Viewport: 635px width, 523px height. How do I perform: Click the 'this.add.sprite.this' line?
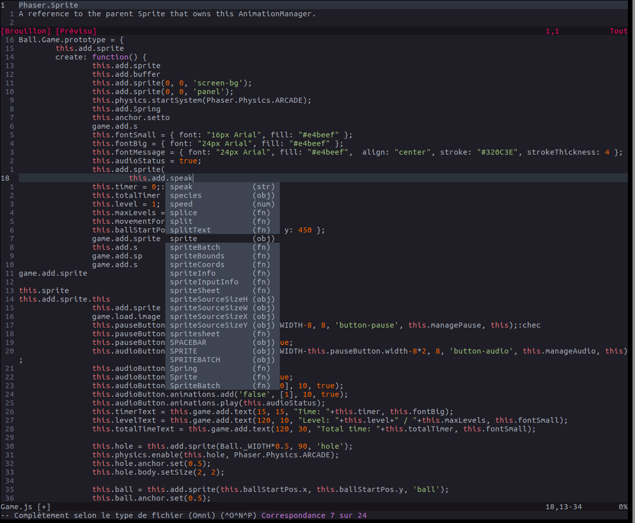pos(65,299)
